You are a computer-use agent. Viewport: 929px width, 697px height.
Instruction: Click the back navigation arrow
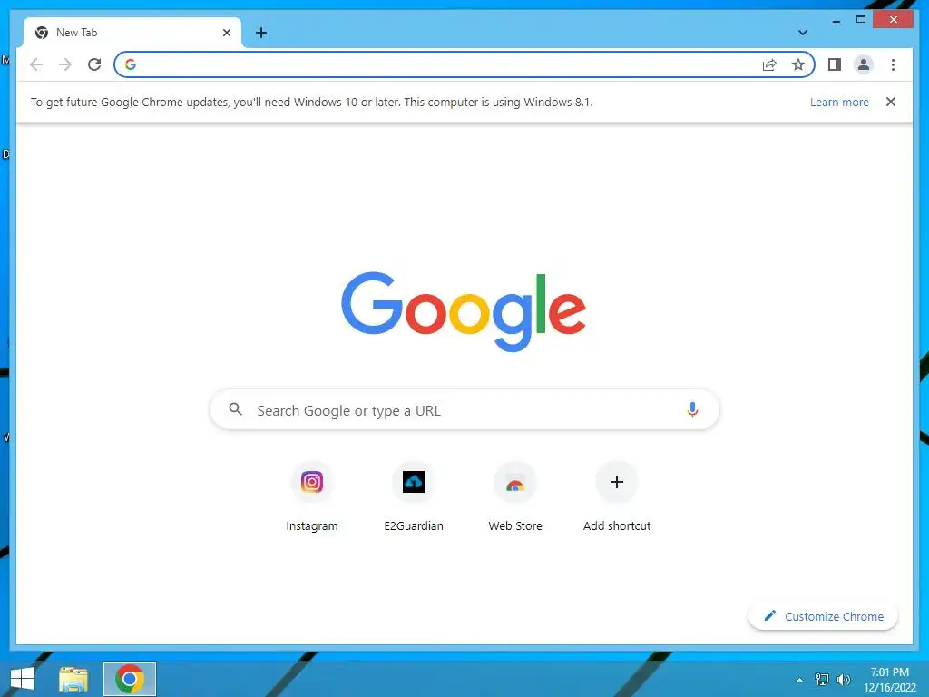pos(36,64)
